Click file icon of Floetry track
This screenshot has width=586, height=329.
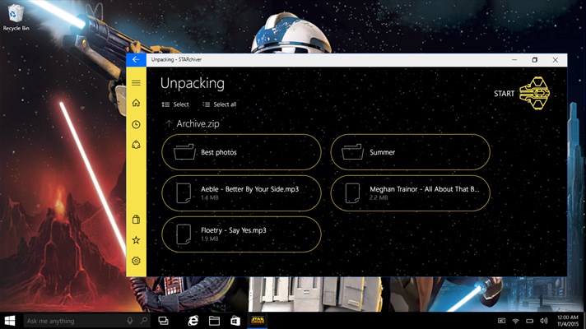184,234
